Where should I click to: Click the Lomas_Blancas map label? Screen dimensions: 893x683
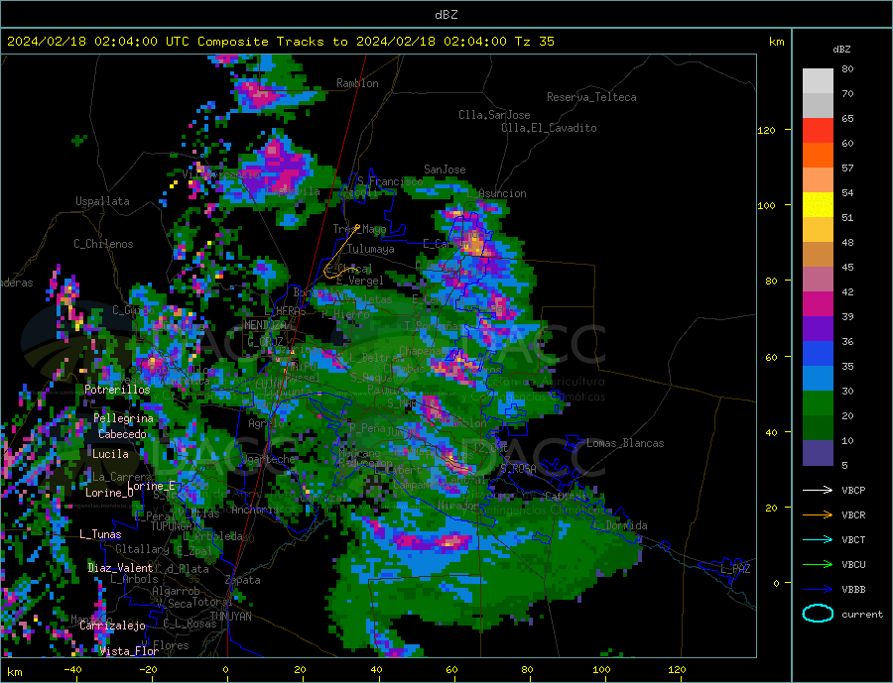click(x=625, y=443)
